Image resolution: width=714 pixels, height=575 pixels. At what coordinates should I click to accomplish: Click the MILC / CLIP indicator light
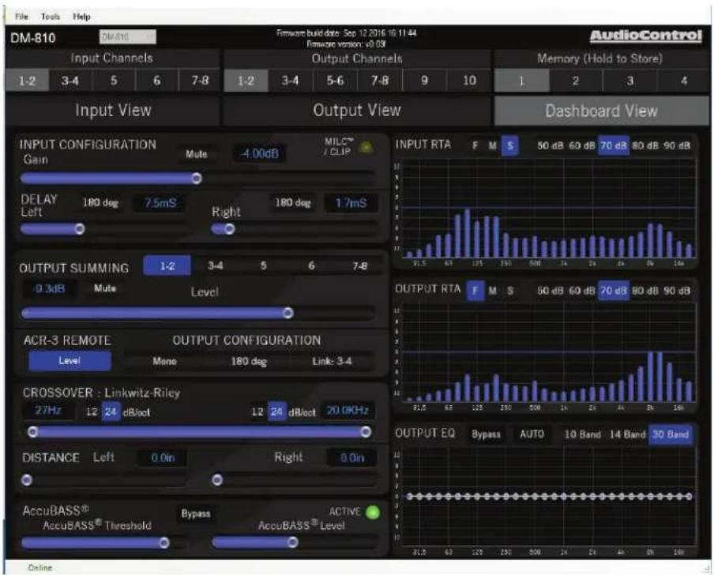point(366,147)
